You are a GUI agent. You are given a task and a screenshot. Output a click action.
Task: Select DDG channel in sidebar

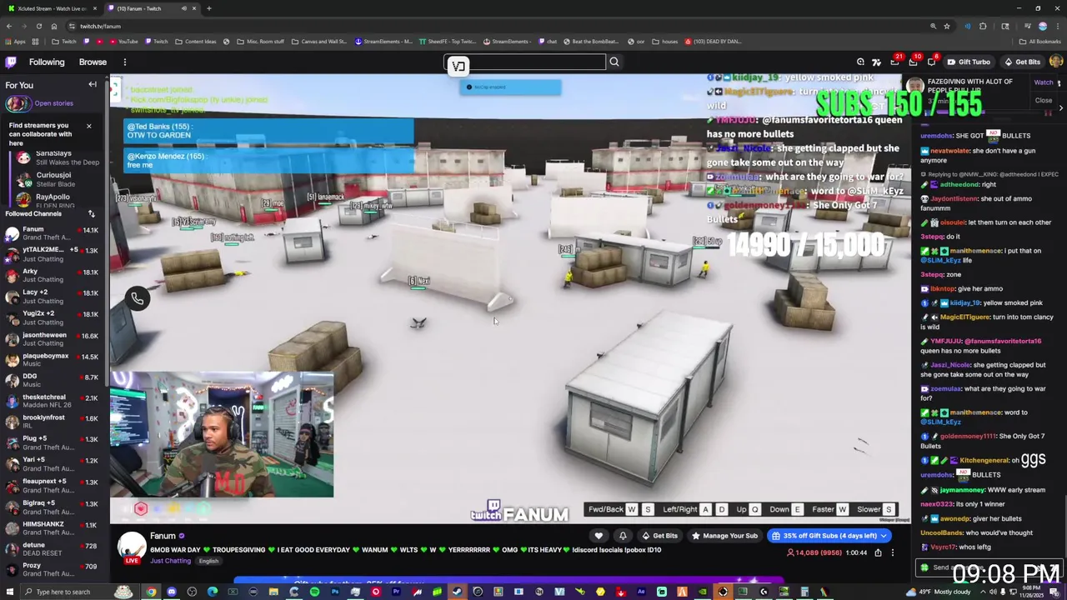(x=54, y=381)
